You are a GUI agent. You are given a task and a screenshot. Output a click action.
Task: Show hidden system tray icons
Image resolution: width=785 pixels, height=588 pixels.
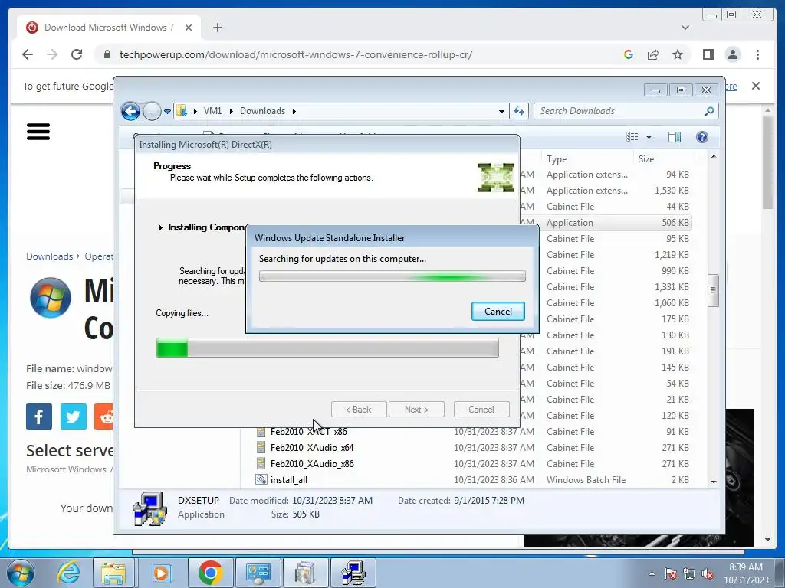pos(652,573)
